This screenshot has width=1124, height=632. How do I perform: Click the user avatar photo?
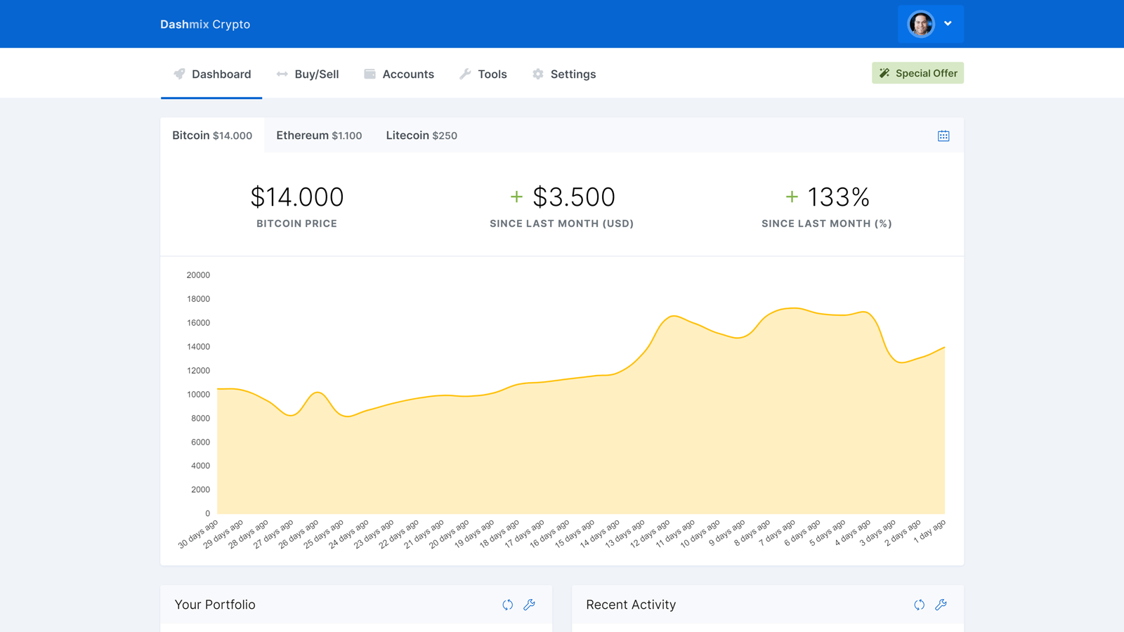[x=920, y=24]
